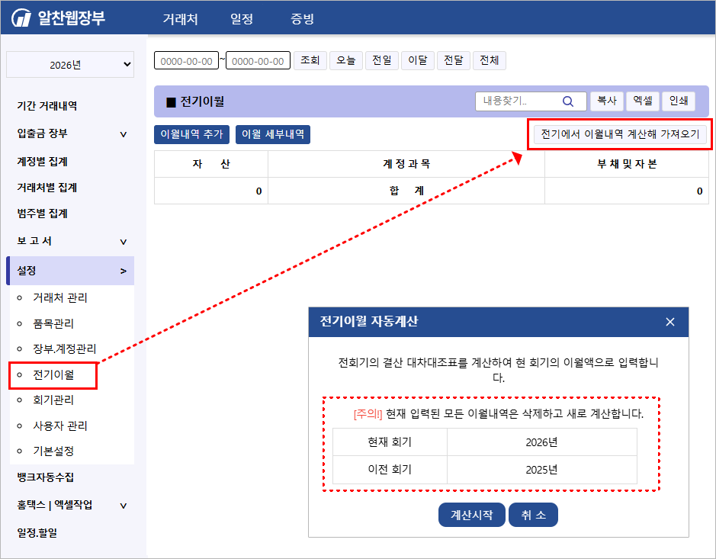
Task: Click the 조회 button
Action: point(310,60)
